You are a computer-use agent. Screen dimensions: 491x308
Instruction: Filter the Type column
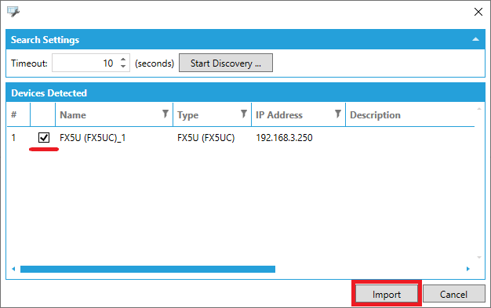point(244,114)
